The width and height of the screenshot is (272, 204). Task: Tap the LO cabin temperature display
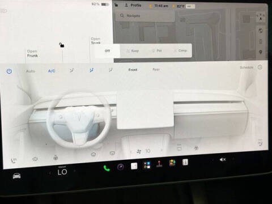tap(62, 172)
